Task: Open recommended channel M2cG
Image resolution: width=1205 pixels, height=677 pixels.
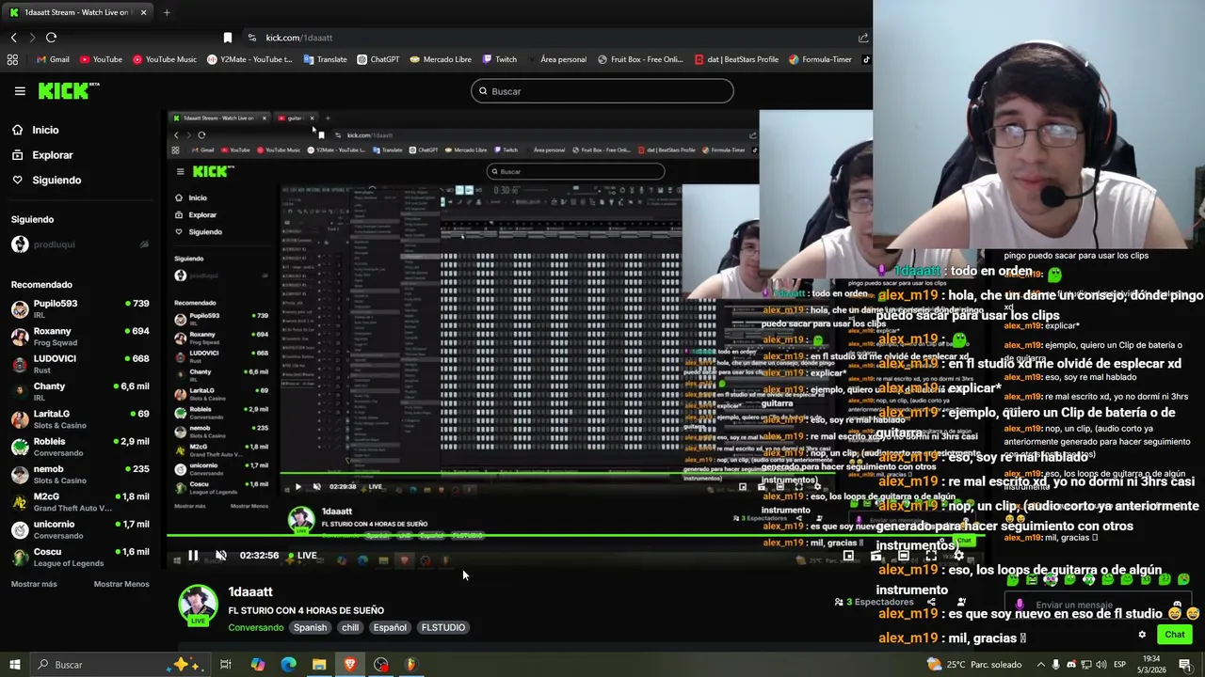Action: 80,501
